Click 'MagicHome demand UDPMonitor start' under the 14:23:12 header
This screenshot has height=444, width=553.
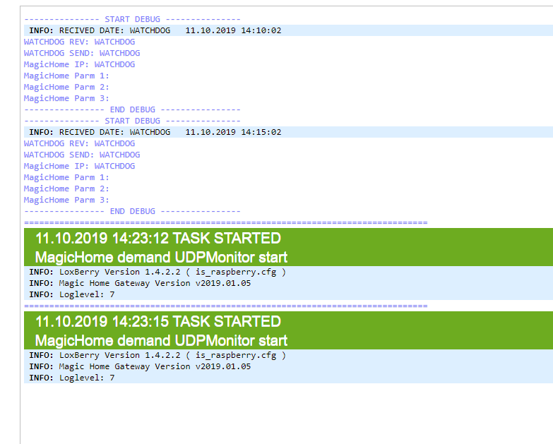161,257
